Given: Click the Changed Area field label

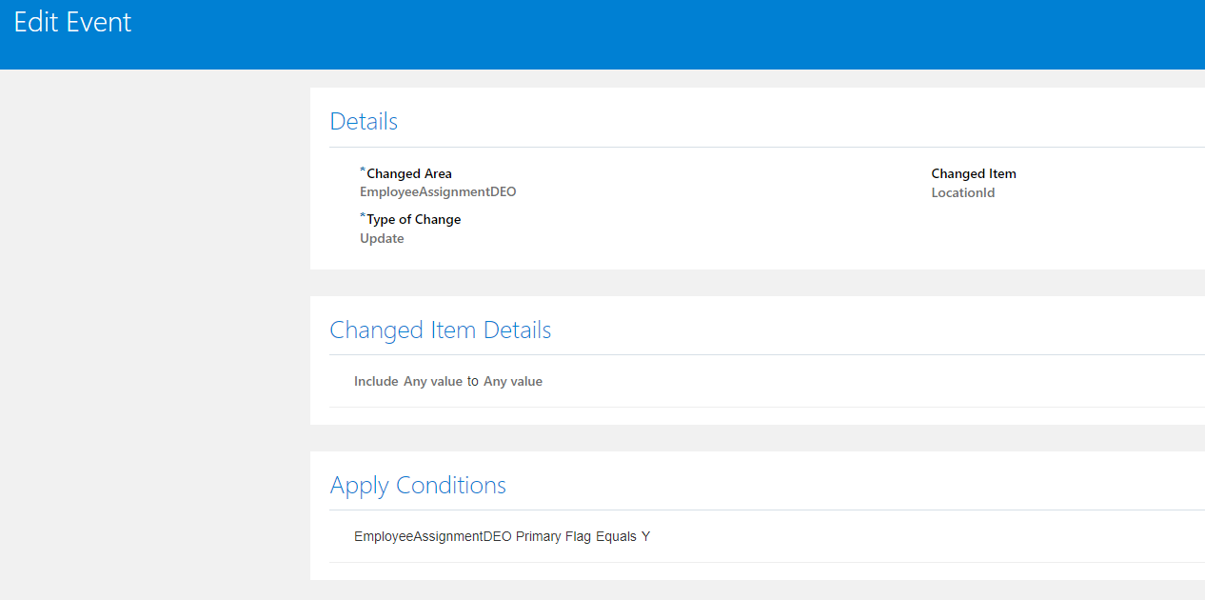Looking at the screenshot, I should click(409, 174).
